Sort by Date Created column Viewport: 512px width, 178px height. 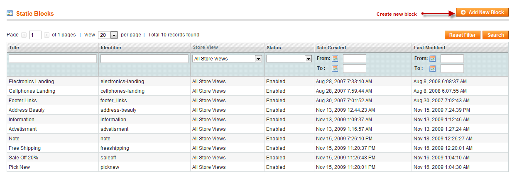331,48
